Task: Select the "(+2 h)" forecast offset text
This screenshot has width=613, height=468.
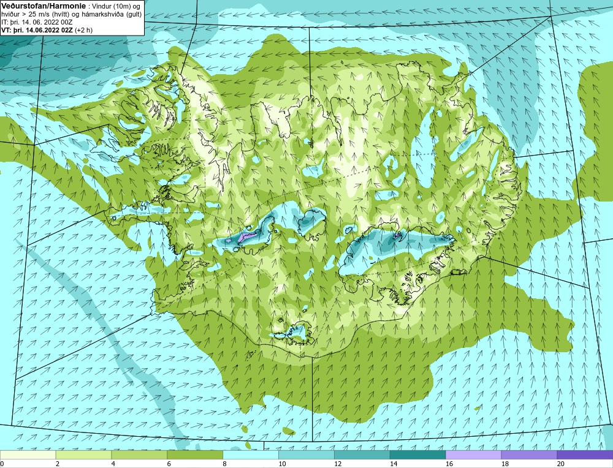Action: tap(83, 30)
